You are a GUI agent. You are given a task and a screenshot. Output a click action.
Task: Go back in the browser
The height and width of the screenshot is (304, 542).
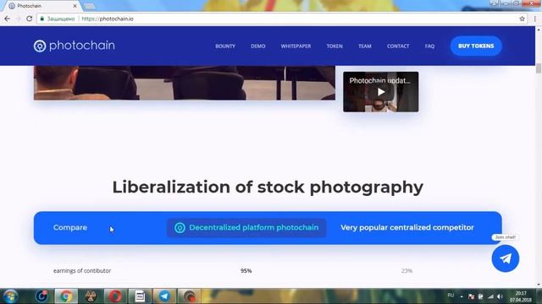point(8,19)
